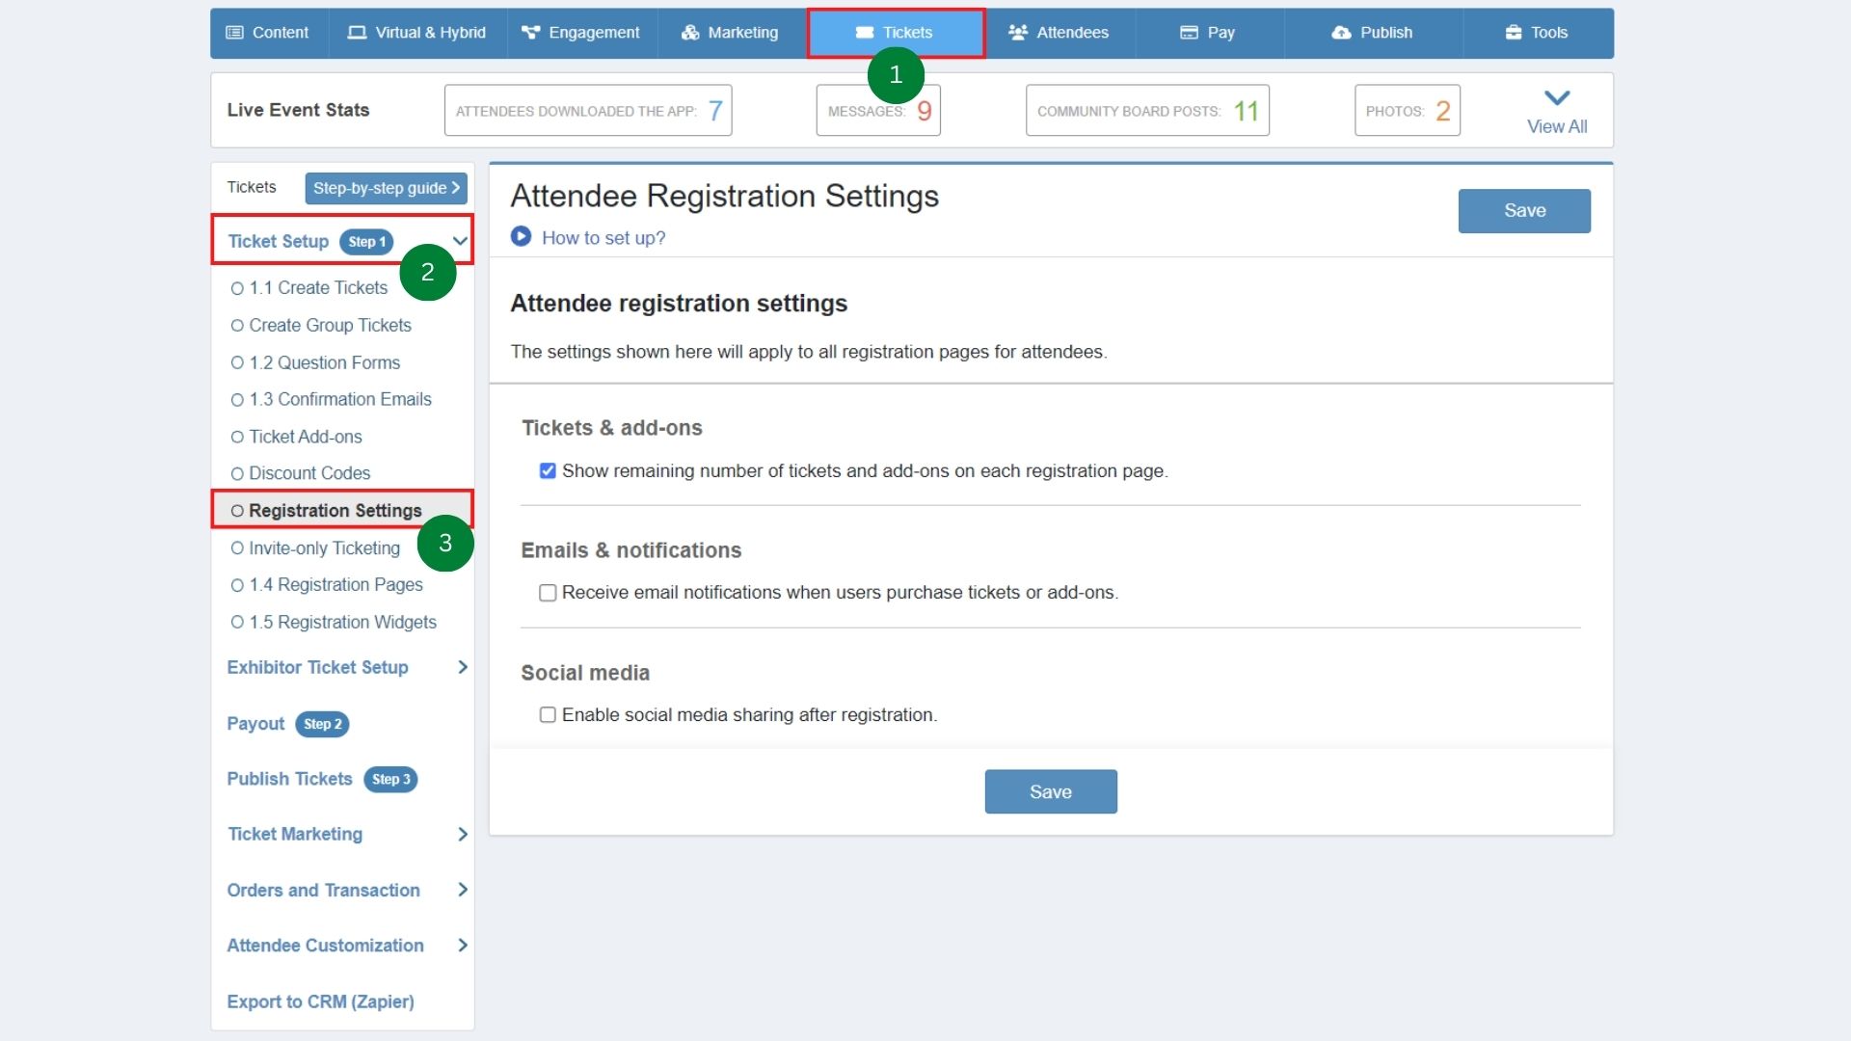Screen dimensions: 1851x1041
Task: Click the Step 2 badge next to Payout
Action: (322, 724)
